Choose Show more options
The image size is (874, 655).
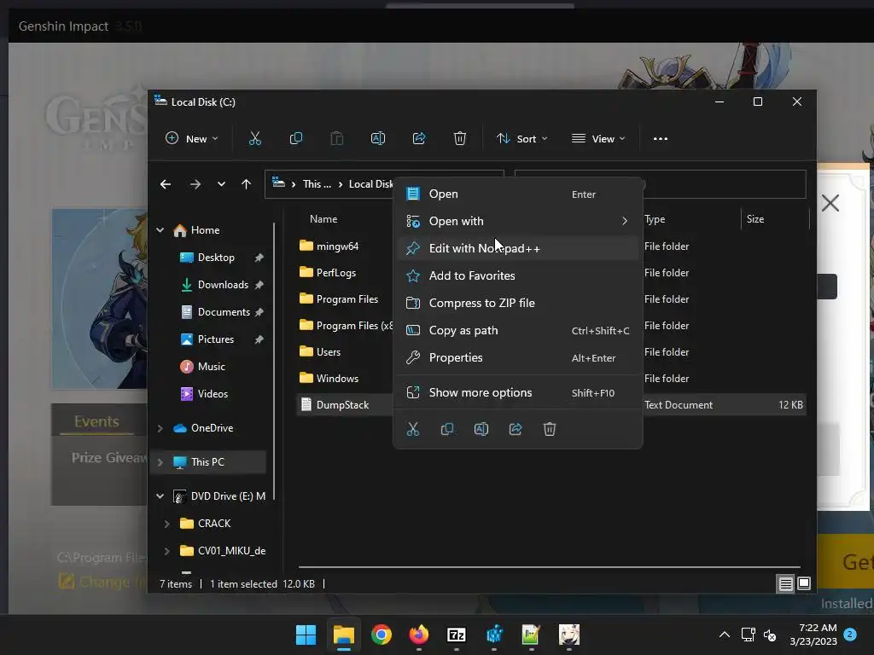518,392
